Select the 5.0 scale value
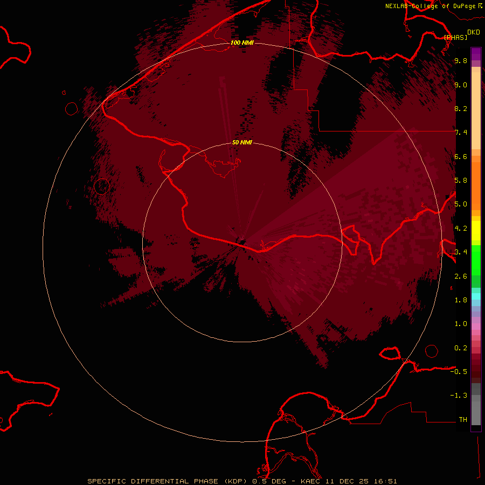485x485 pixels. 461,204
